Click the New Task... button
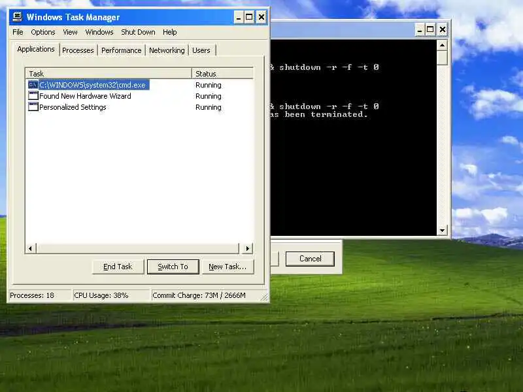The height and width of the screenshot is (392, 523). (228, 267)
